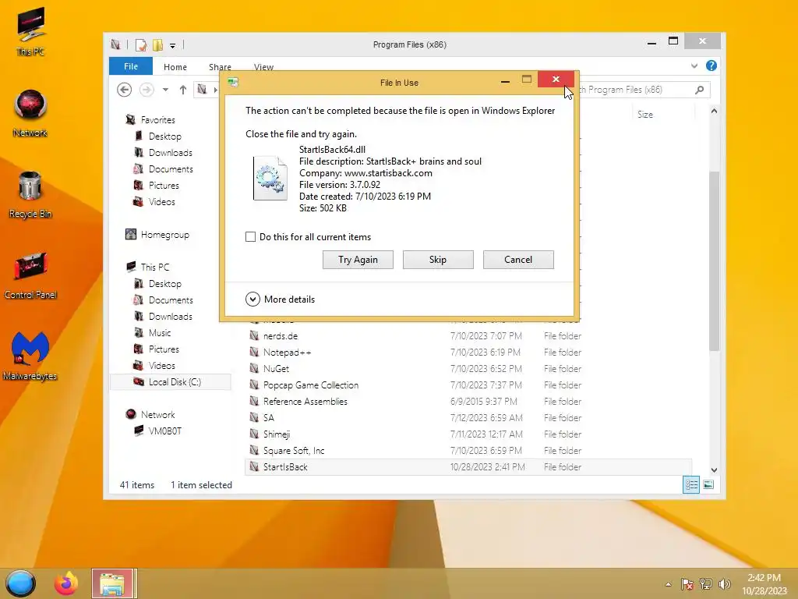Select the SA folder row
The height and width of the screenshot is (599, 798).
click(x=468, y=418)
